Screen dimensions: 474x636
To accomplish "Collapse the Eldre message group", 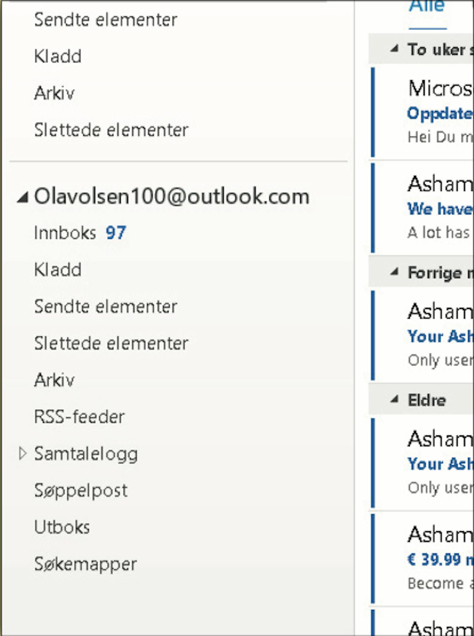I will coord(394,399).
